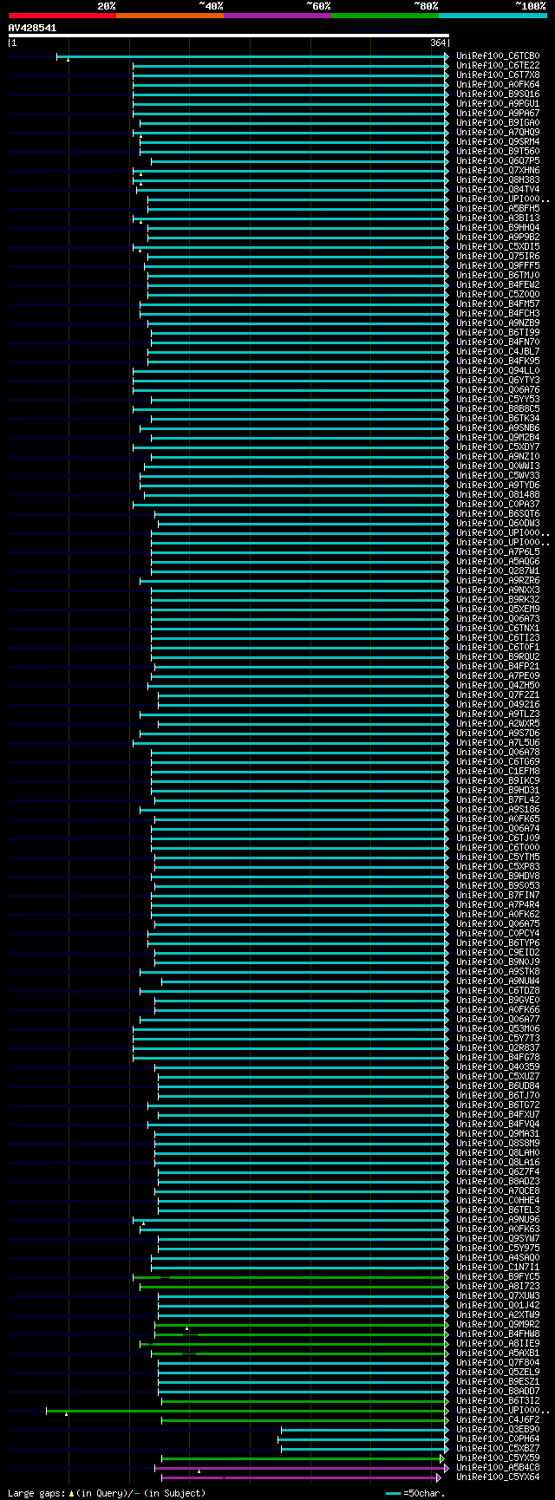This screenshot has height=1500, width=555.
Task: Click the cyan ~100% legend segment
Action: [493, 16]
